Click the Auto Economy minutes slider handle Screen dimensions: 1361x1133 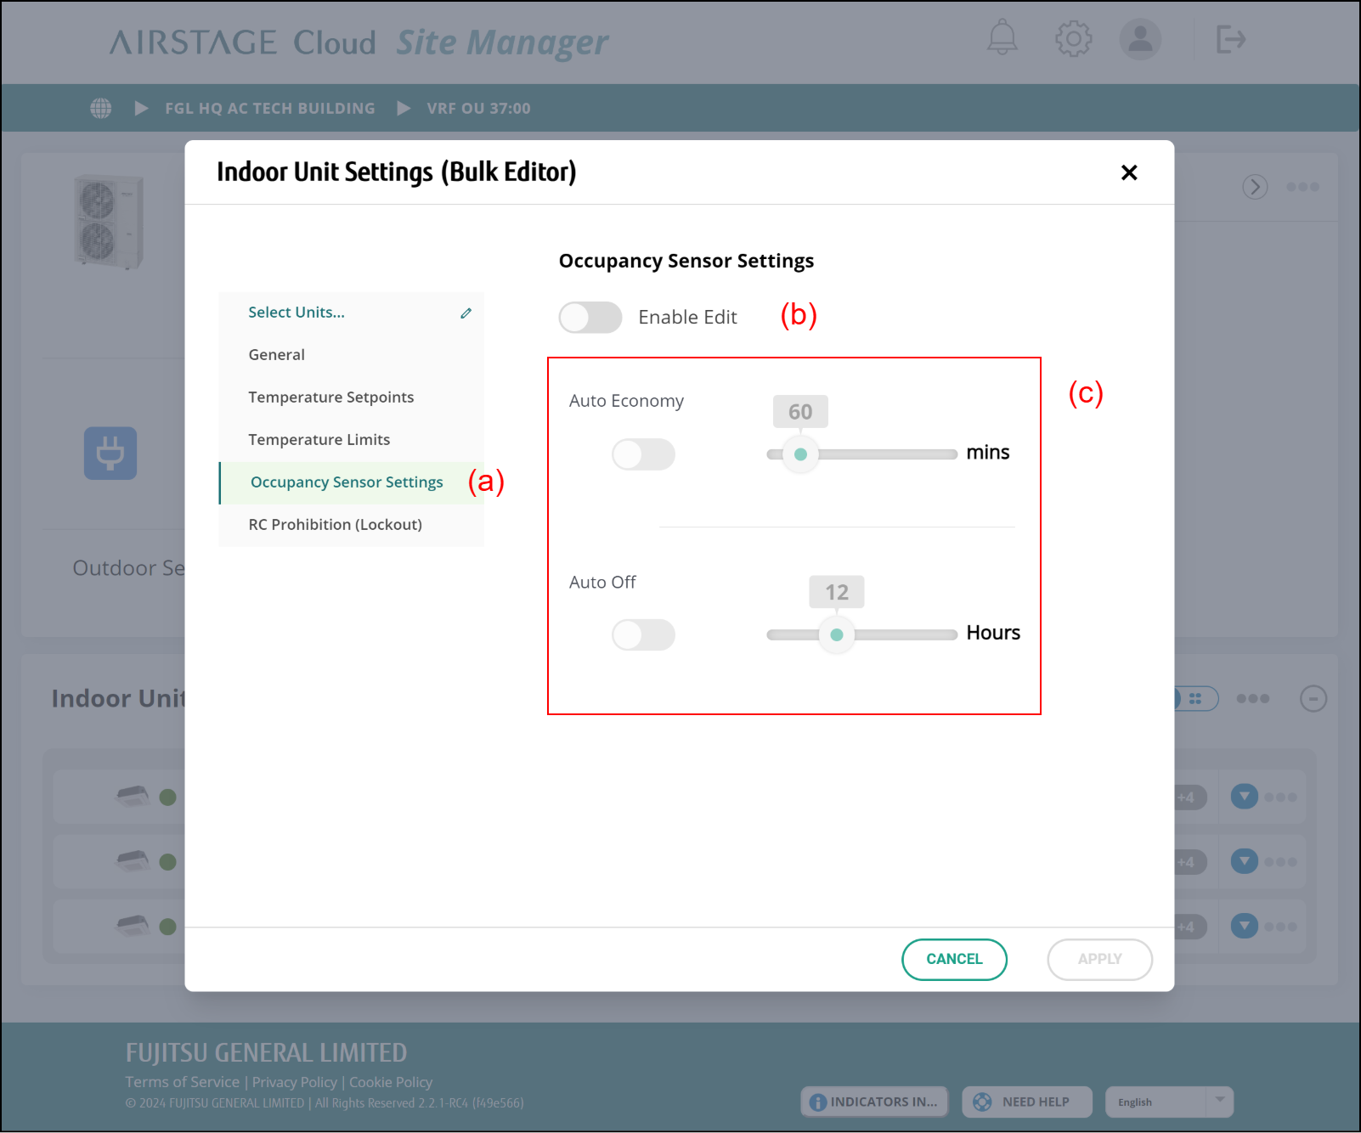(x=800, y=454)
